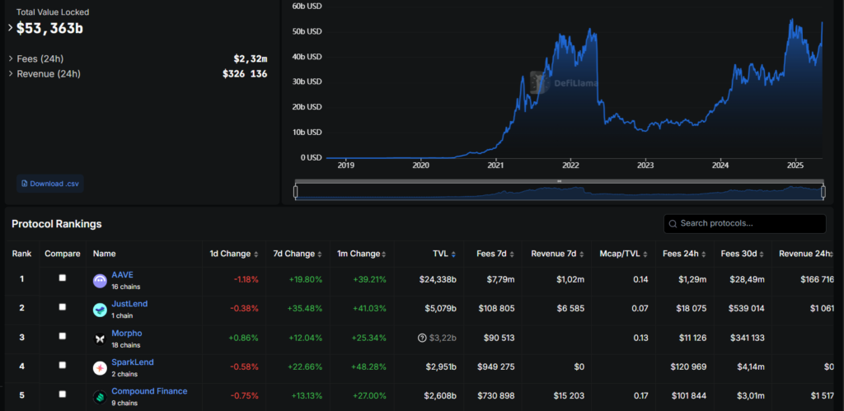Viewport: 844px width, 411px height.
Task: Click the AAVE protocol logo icon
Action: pos(100,281)
